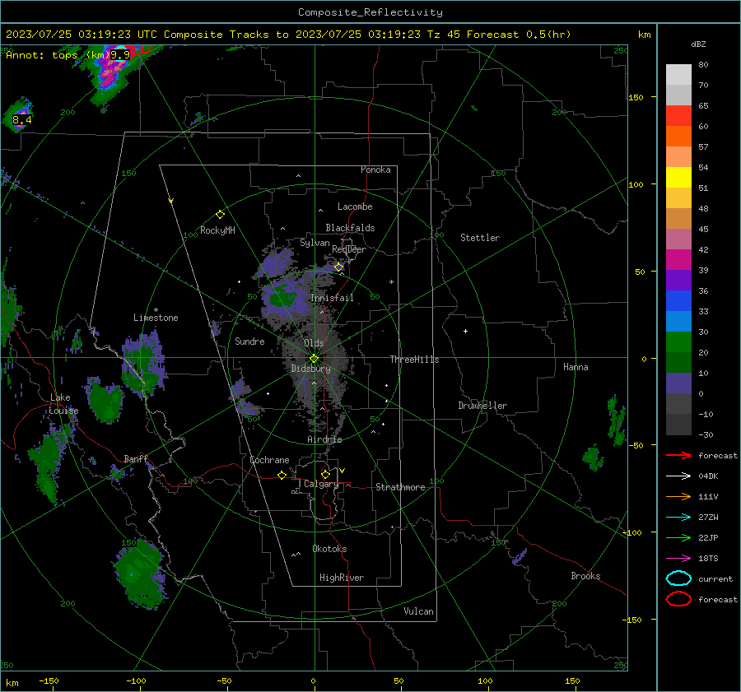Click the Didsbury town label
Viewport: 741px width, 692px height.
310,369
